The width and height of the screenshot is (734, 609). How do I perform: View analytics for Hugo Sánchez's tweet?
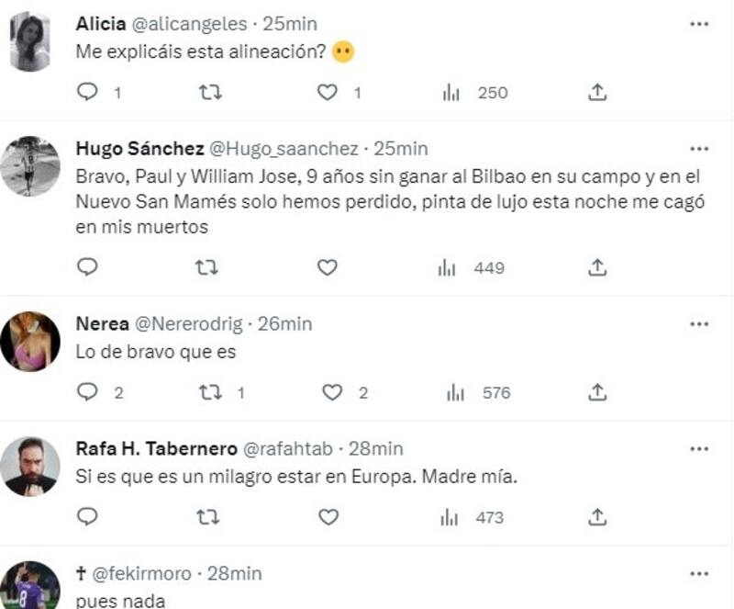[449, 267]
